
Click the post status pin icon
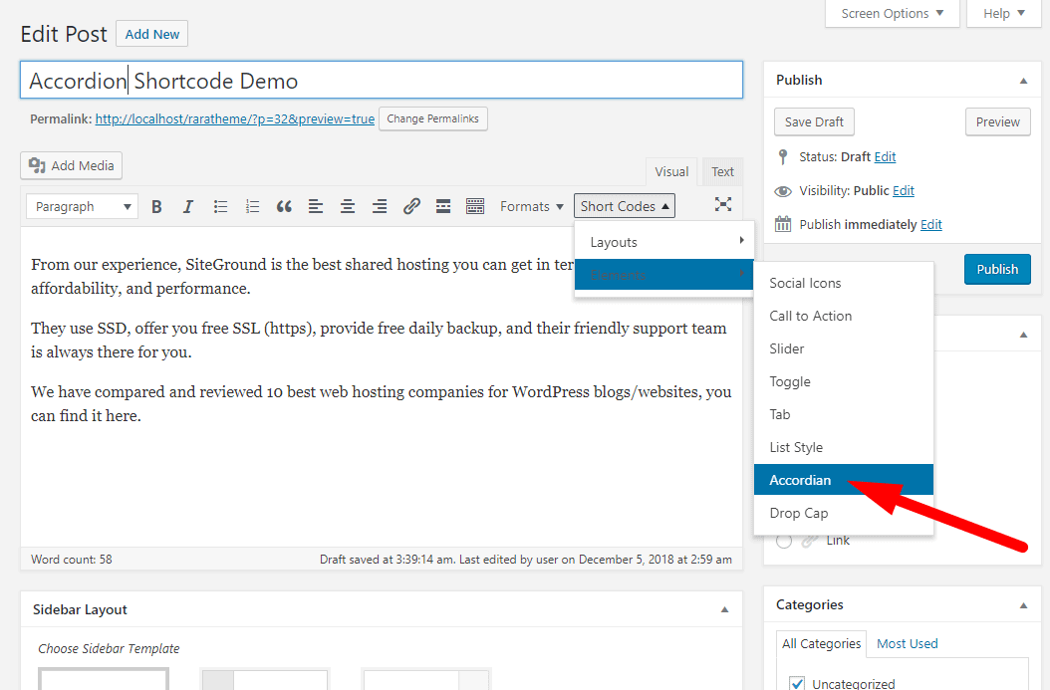(783, 156)
